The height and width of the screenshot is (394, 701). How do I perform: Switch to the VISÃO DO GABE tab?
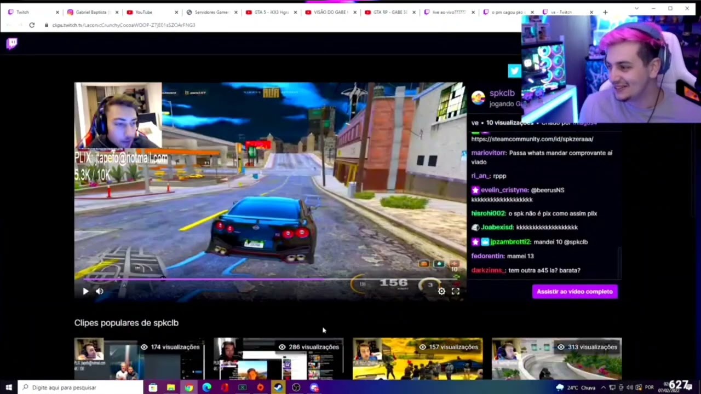pyautogui.click(x=330, y=12)
